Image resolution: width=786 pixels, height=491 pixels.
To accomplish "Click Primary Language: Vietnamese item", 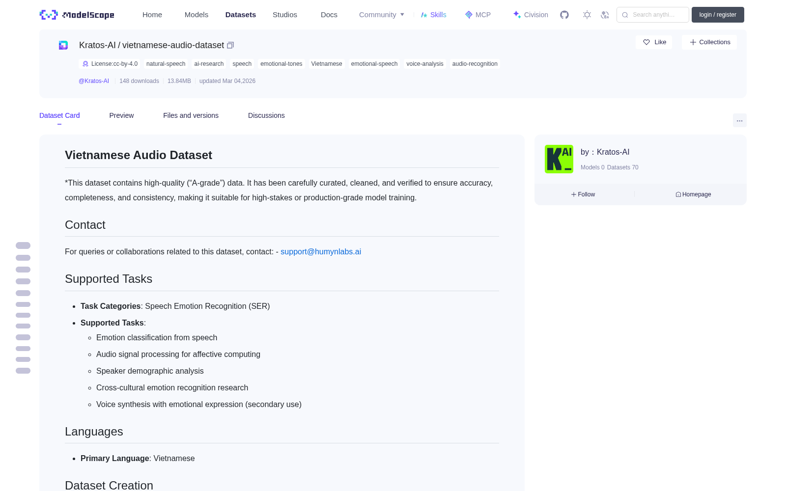I will coord(138,459).
